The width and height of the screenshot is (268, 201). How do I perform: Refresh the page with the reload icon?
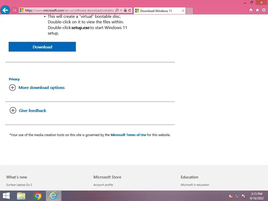point(130,10)
